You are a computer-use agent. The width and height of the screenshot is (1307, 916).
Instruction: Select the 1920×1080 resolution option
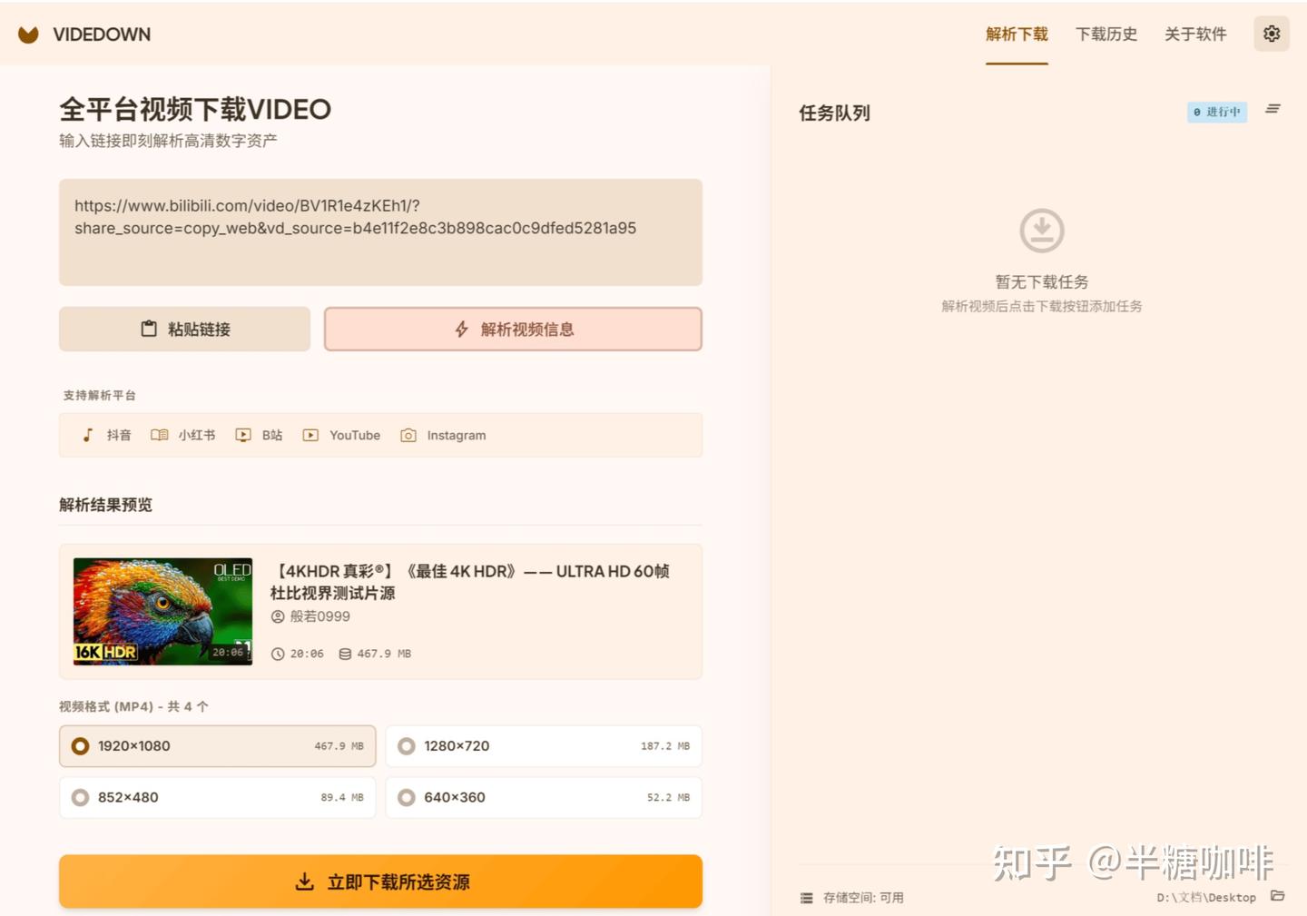pyautogui.click(x=218, y=746)
